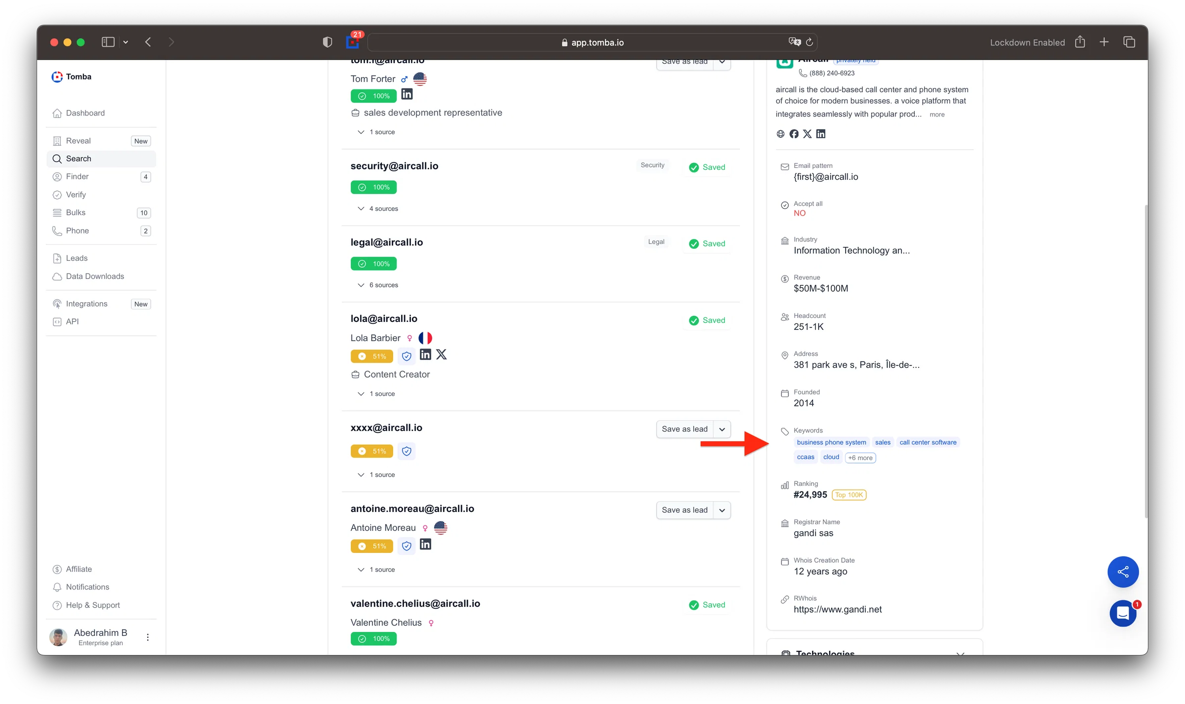Click the extension icon with 21 badge
Viewport: 1185px width, 704px height.
[x=353, y=41]
